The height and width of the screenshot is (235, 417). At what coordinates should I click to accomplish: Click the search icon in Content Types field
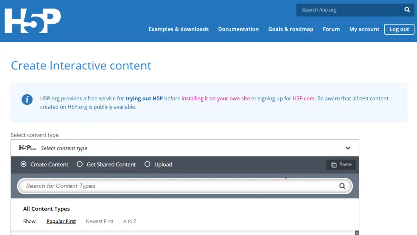pyautogui.click(x=342, y=186)
